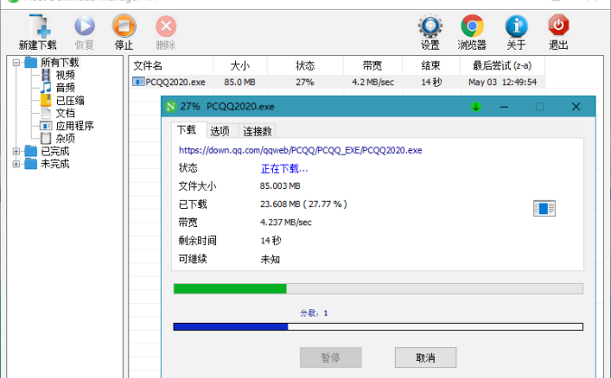The height and width of the screenshot is (378, 611).
Task: Click the 取消 (Cancel) button
Action: click(426, 357)
